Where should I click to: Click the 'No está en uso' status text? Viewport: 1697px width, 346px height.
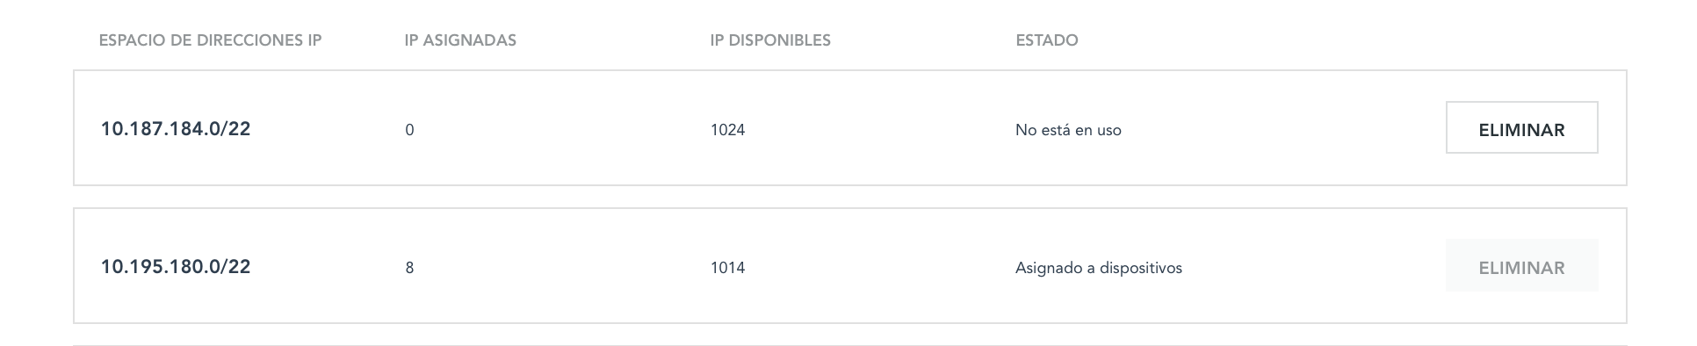[1068, 130]
